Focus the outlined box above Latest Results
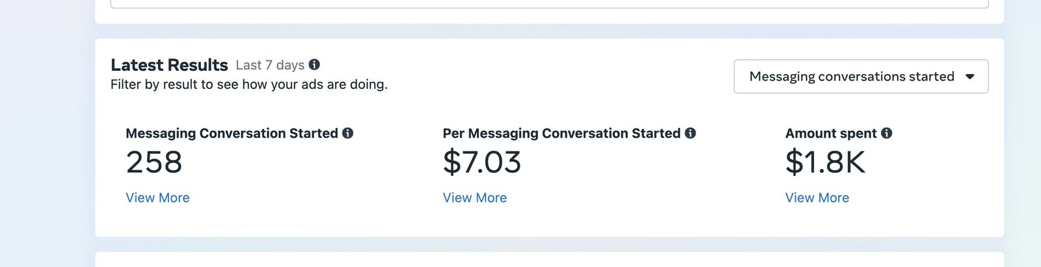 click(x=550, y=4)
